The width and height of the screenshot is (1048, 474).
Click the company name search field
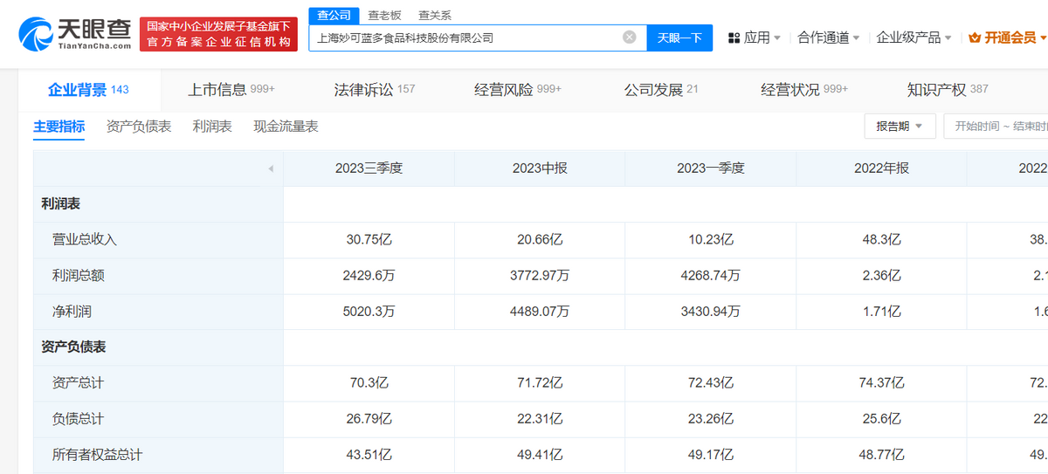point(463,38)
